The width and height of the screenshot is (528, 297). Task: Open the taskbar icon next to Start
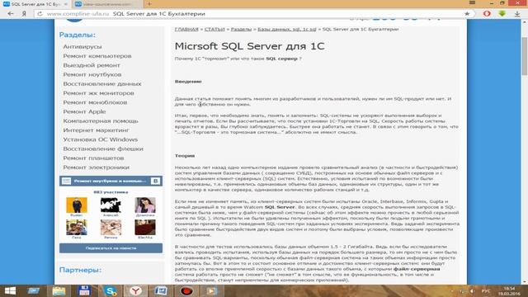click(x=33, y=291)
